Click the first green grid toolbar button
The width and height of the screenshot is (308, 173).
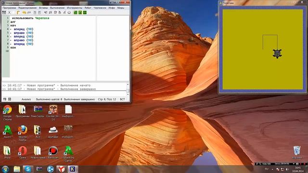[x=76, y=12]
